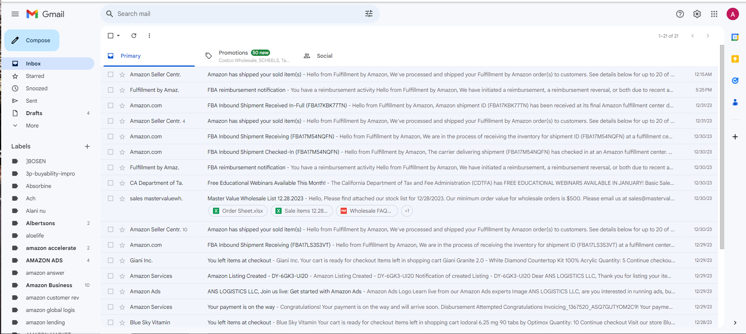Select the Amazon Ads email checkbox
Screen dimensions: 746x334
111,291
